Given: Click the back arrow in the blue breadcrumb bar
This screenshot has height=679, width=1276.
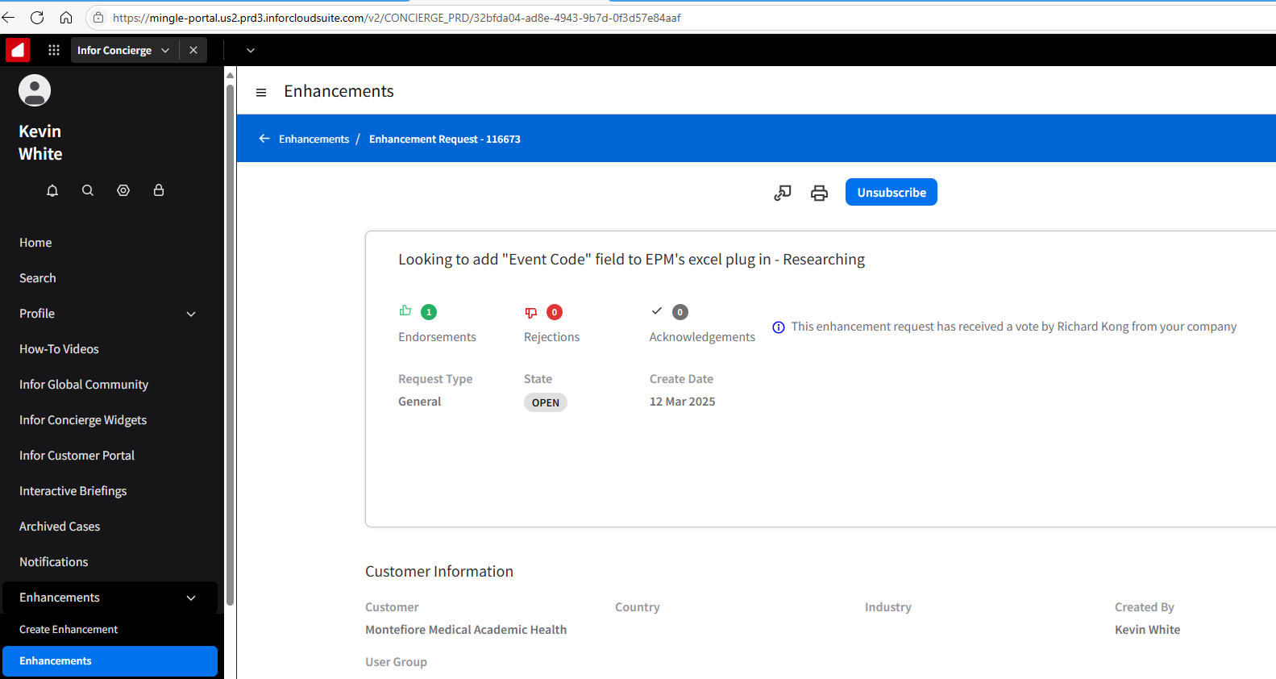Looking at the screenshot, I should (264, 139).
